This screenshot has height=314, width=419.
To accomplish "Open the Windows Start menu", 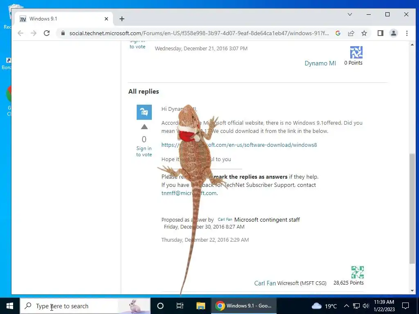I will (10, 306).
